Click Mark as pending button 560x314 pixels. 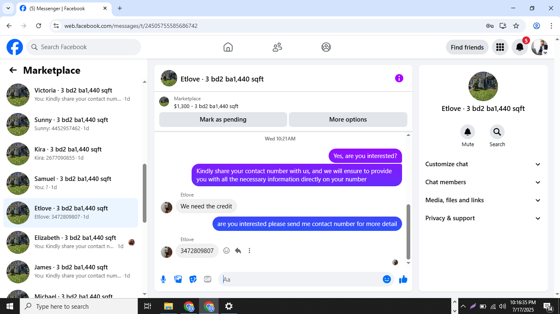point(223,120)
